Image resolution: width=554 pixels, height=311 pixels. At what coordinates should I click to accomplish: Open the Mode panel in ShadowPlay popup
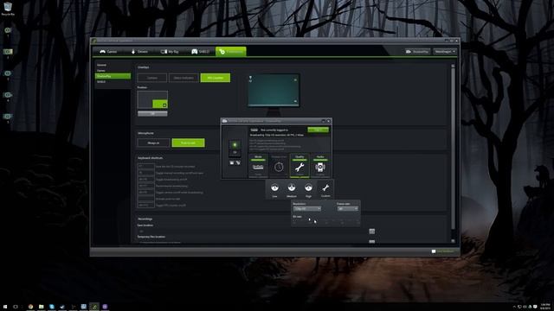click(258, 166)
